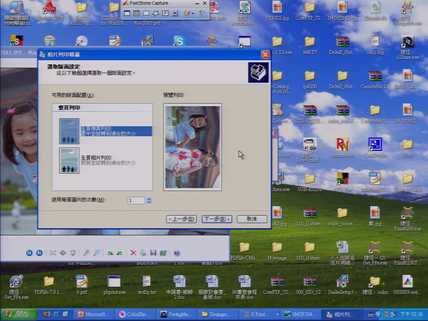Viewport: 428px width, 321px height.
Task: Click the 下一步(N) next button
Action: click(x=217, y=219)
